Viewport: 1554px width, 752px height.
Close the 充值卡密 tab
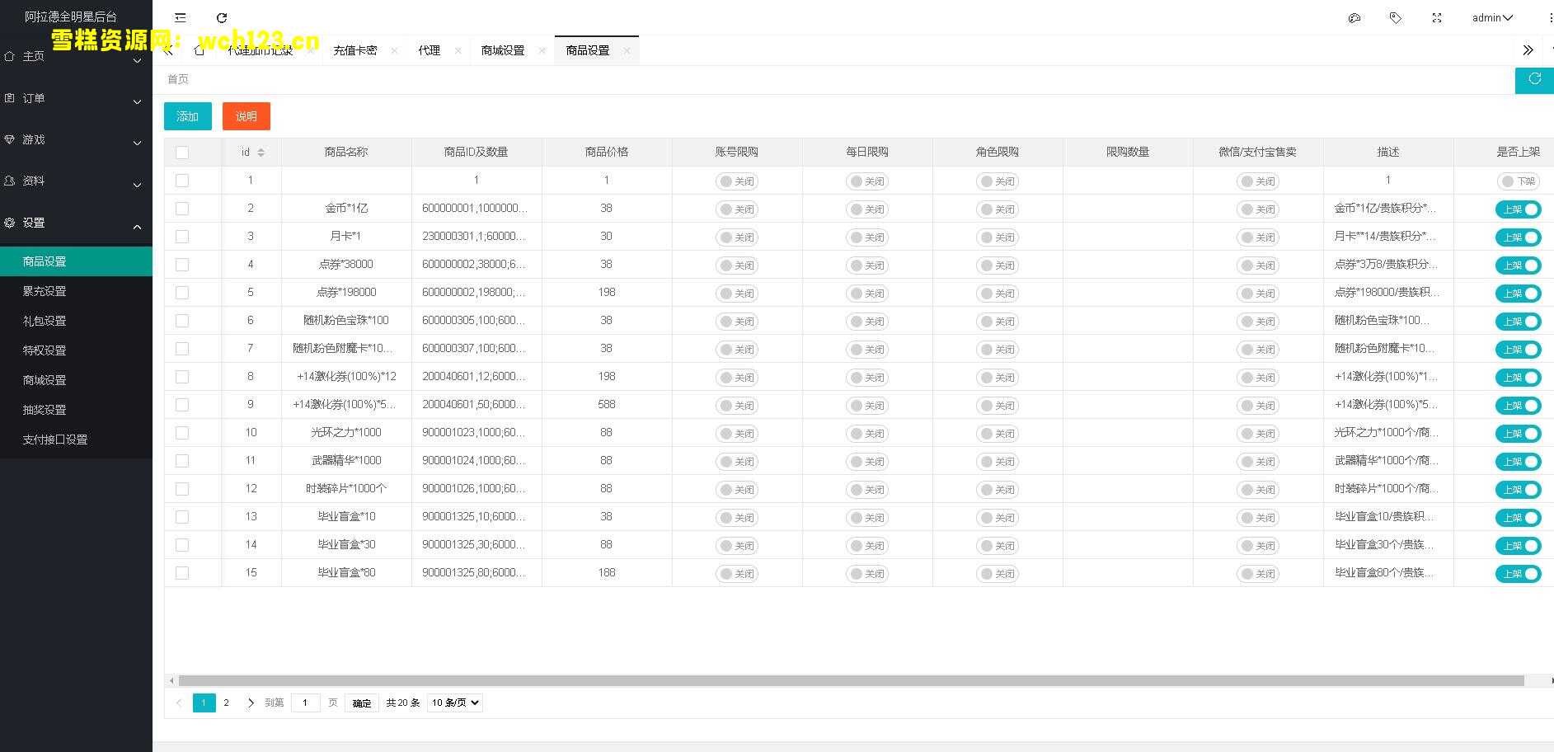pos(394,50)
